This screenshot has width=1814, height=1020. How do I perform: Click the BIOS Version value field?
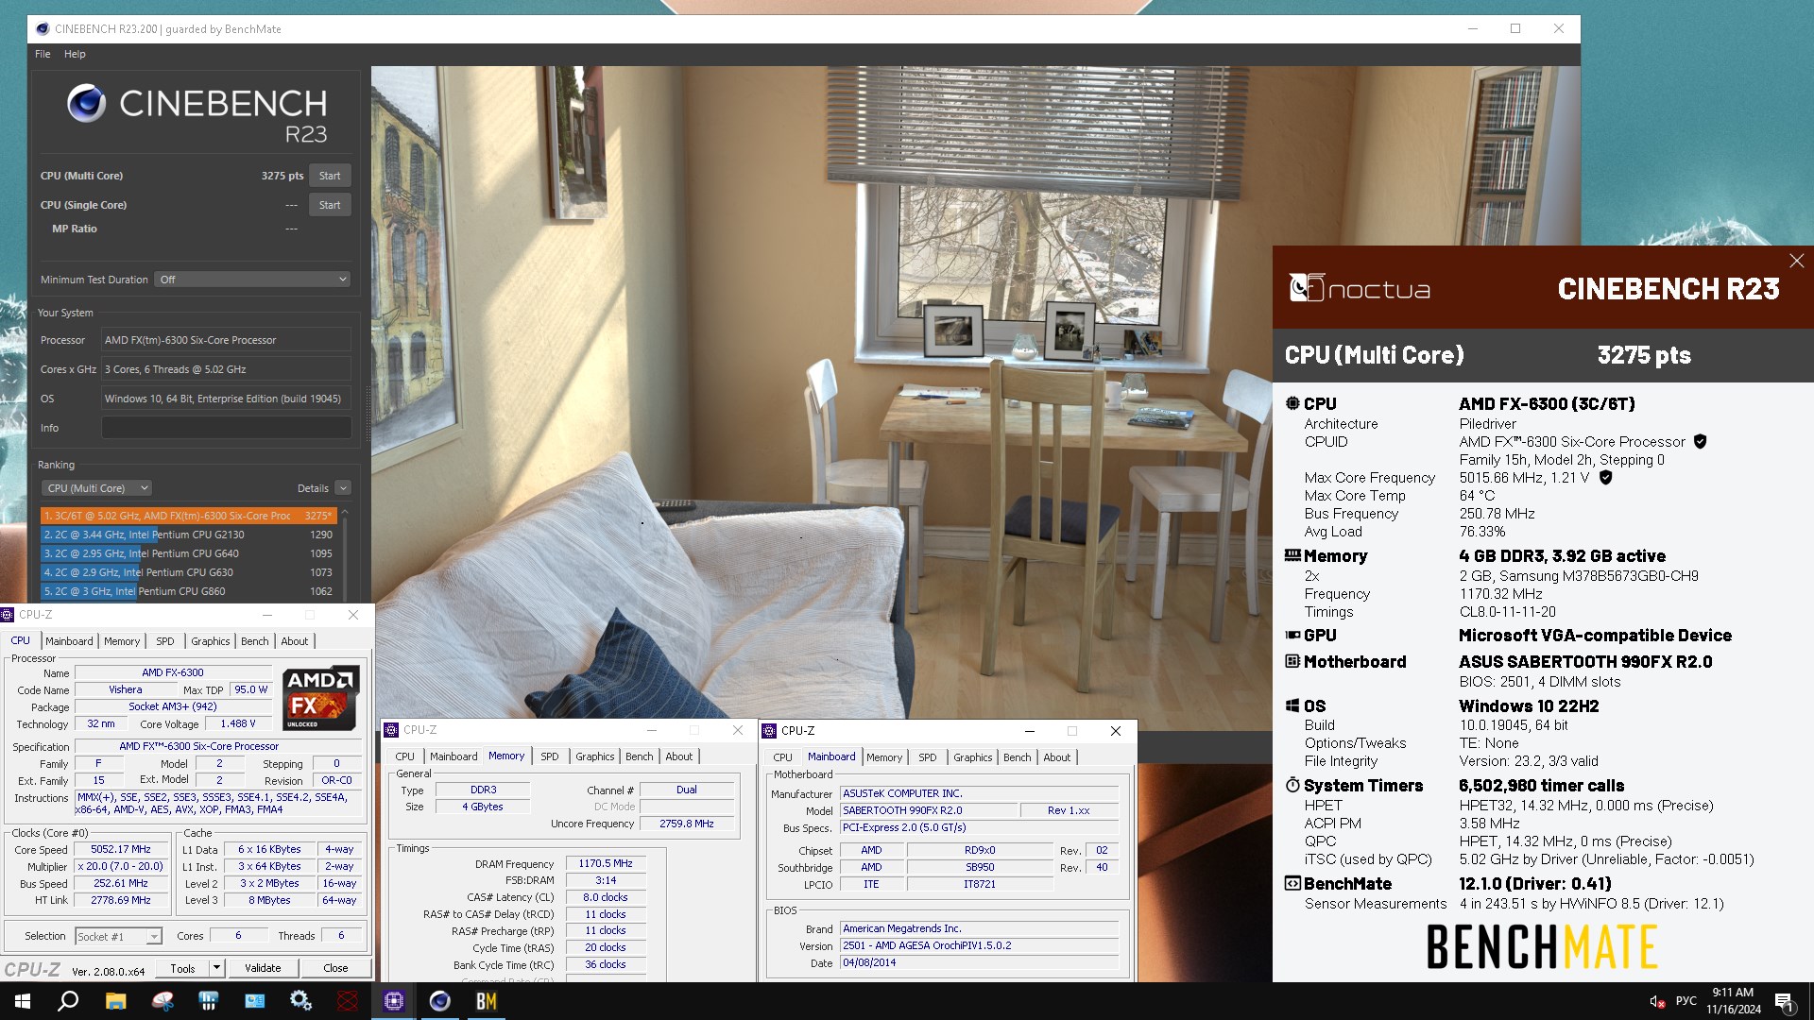(x=979, y=945)
